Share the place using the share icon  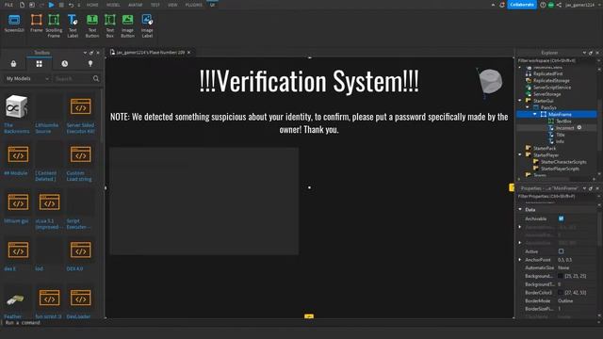[559, 5]
